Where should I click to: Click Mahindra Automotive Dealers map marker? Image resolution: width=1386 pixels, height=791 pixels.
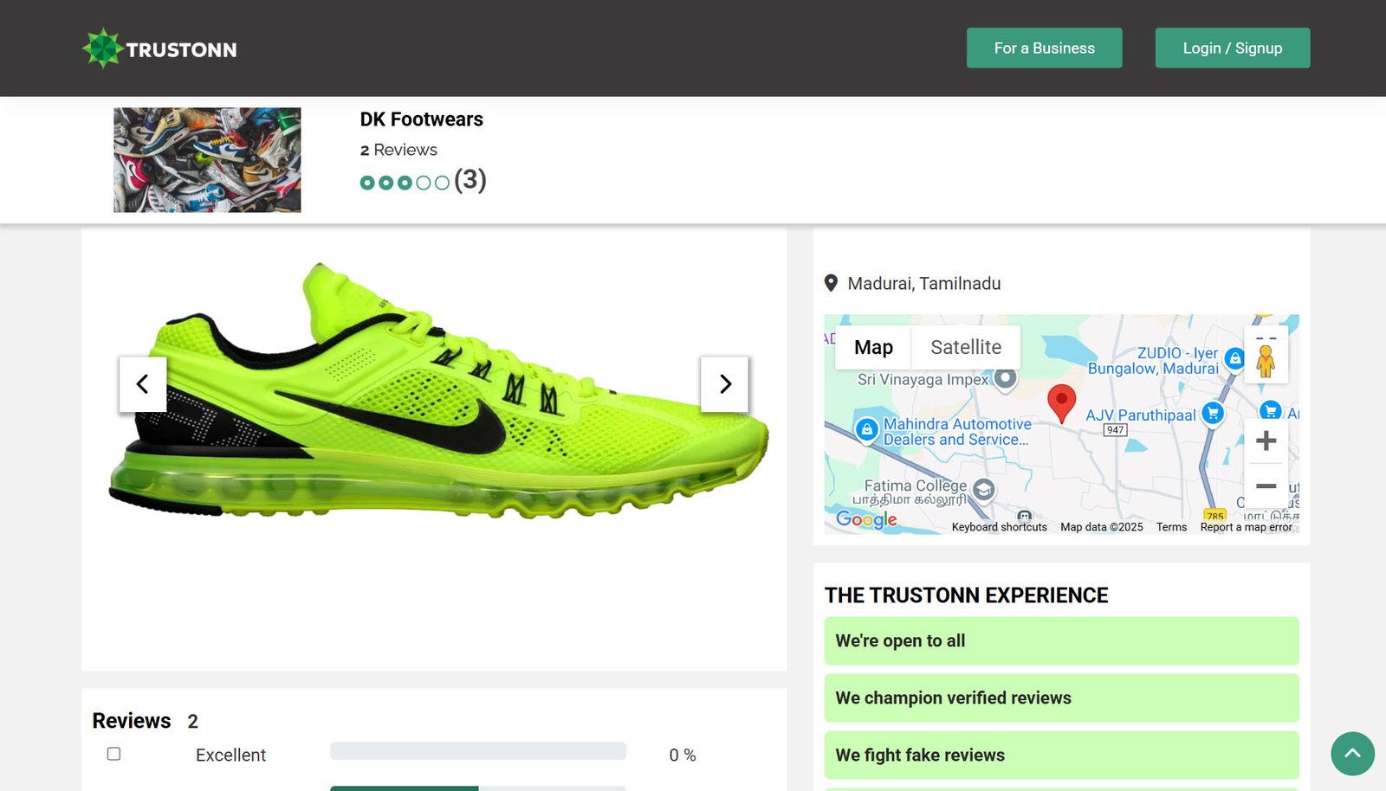(866, 429)
